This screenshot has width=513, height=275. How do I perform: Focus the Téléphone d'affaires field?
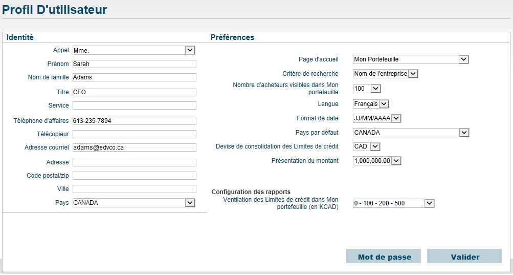click(135, 121)
